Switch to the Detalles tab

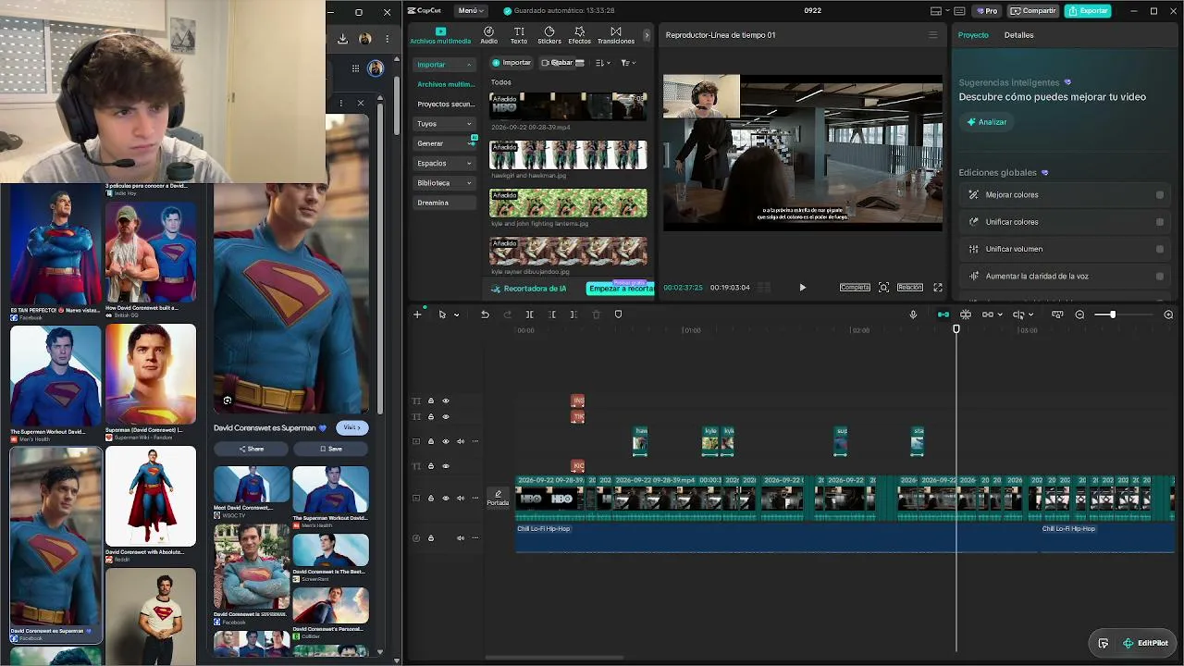(x=1018, y=35)
